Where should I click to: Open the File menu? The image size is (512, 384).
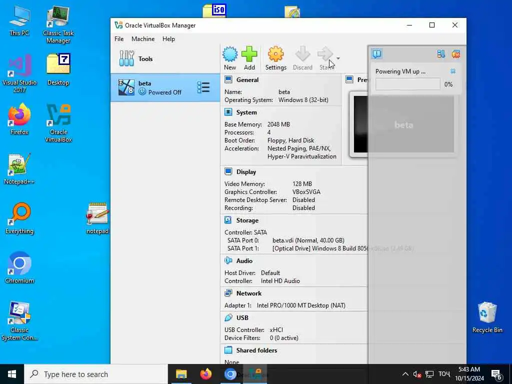(119, 39)
